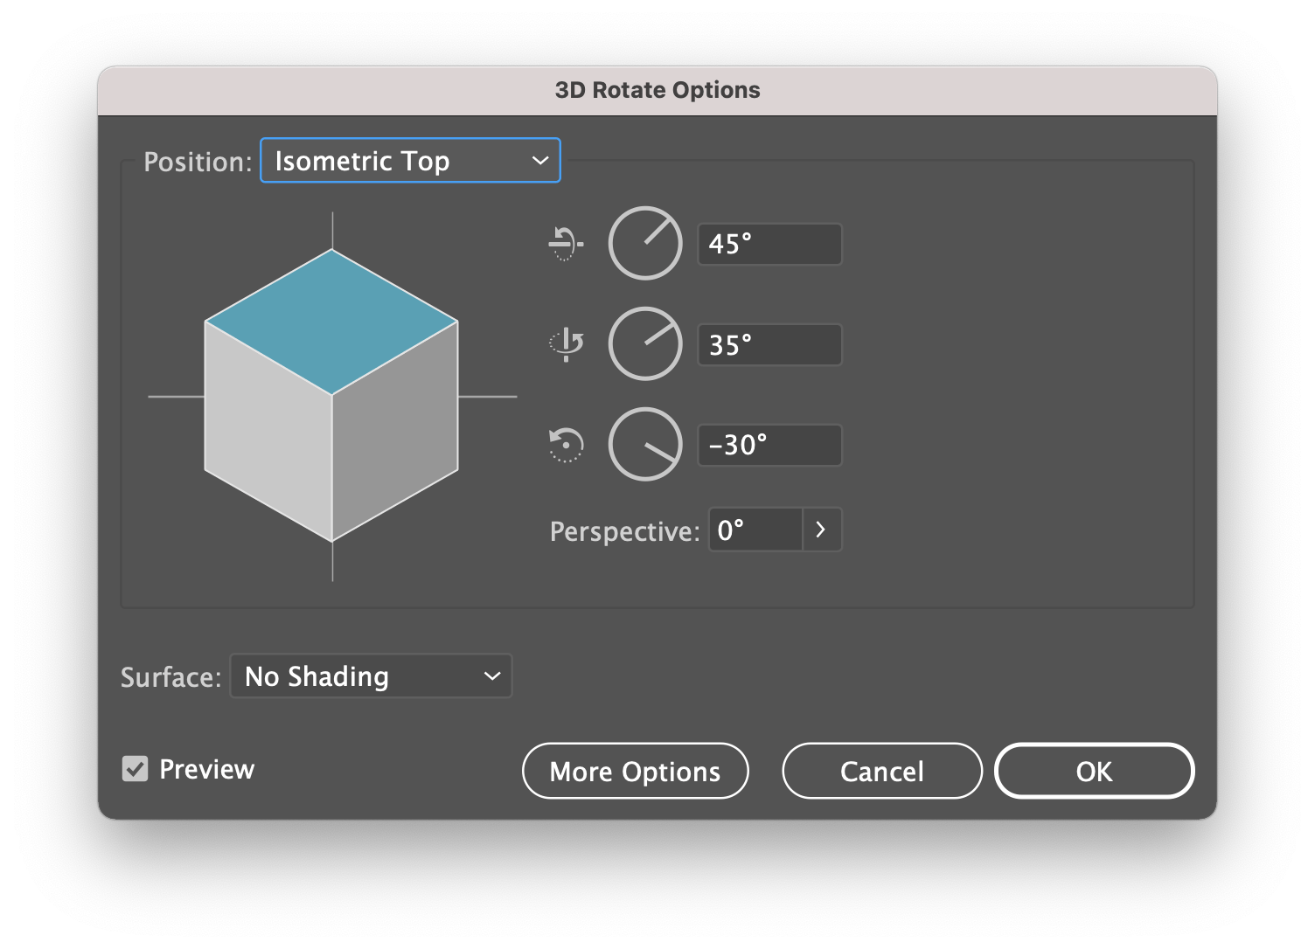Click the 3D Rotate Options title
1315x949 pixels.
pyautogui.click(x=657, y=90)
